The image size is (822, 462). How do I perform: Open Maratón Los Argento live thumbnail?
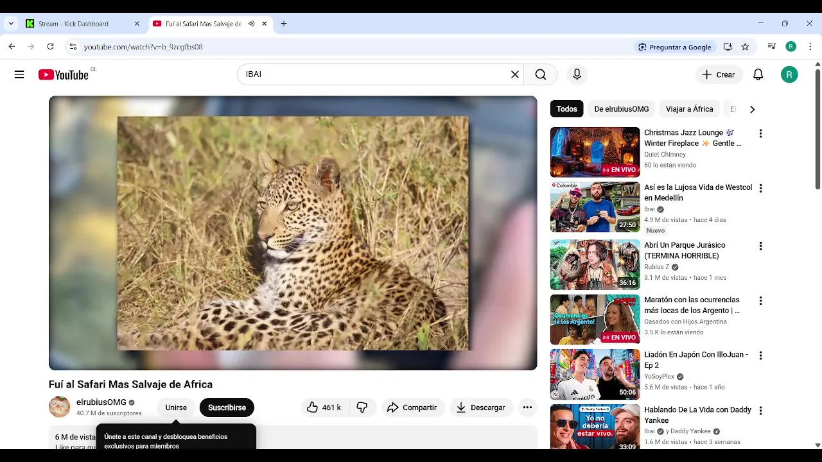(595, 320)
